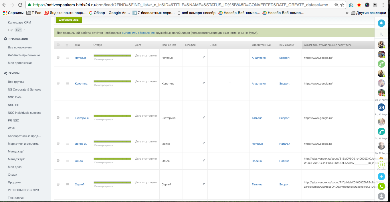Open the blue 24 chat icon
The height and width of the screenshot is (202, 390).
(x=381, y=107)
